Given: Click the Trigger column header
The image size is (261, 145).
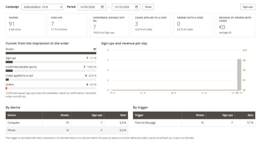Looking at the screenshot, I should (157, 115).
